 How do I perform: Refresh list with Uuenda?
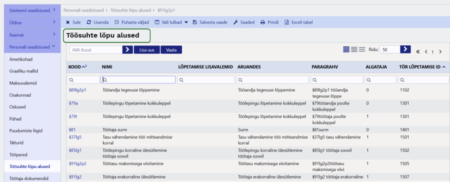[97, 22]
